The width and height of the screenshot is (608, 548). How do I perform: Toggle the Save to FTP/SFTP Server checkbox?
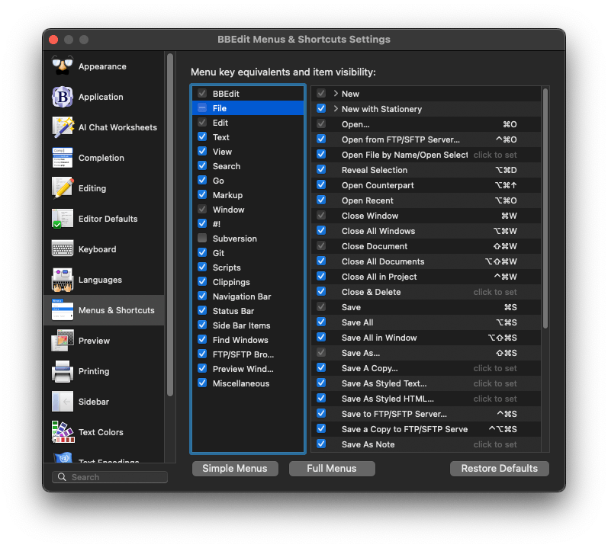321,413
